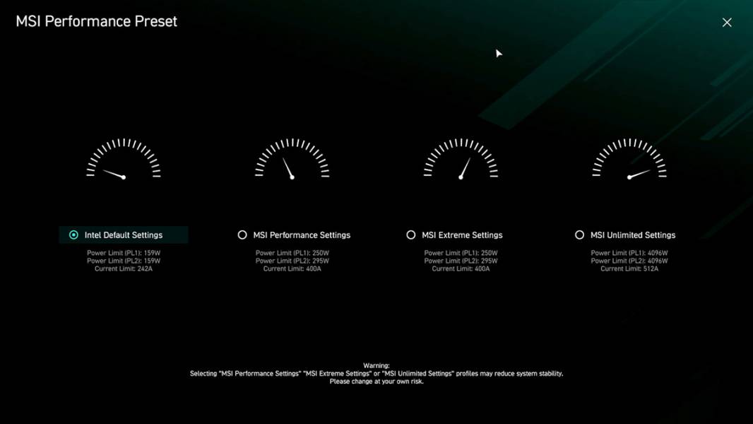
Task: Click the gauge icon above MSI Unlimited Settings
Action: point(629,159)
